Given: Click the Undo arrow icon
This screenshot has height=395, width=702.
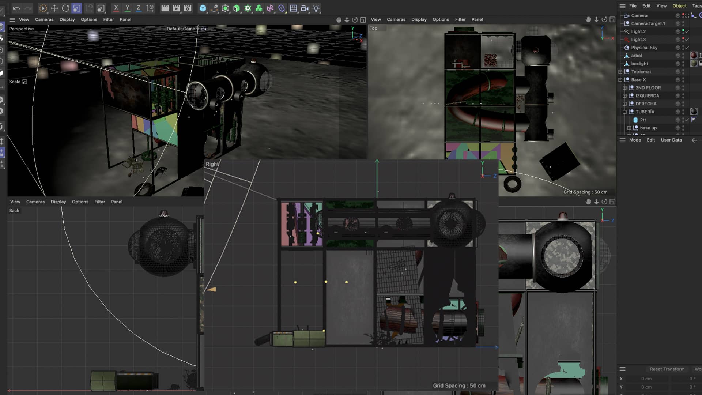Looking at the screenshot, I should click(x=16, y=8).
